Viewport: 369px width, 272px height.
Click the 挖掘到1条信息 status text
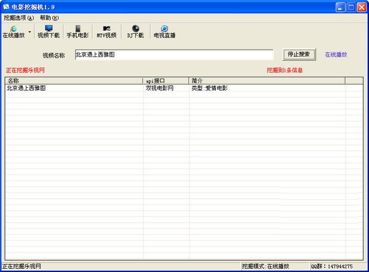[x=285, y=70]
